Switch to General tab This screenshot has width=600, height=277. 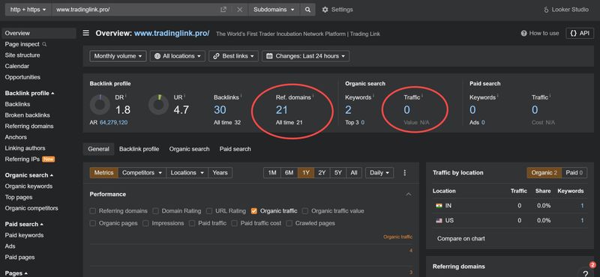[99, 149]
